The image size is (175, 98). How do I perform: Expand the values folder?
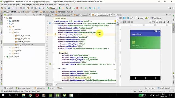click(x=10, y=54)
